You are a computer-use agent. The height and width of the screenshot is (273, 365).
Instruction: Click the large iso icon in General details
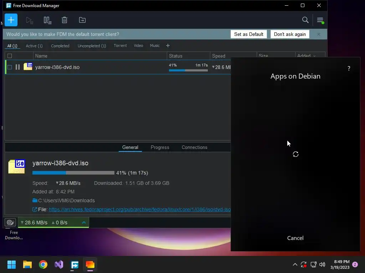tap(16, 166)
